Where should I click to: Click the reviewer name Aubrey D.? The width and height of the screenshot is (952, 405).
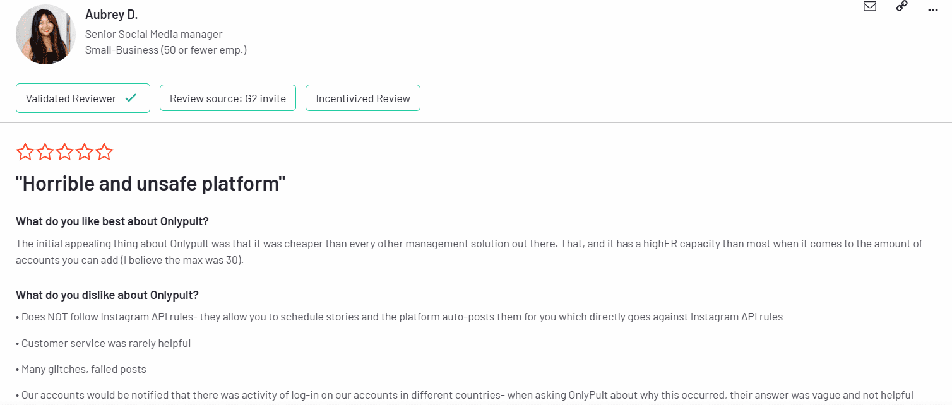(x=111, y=15)
